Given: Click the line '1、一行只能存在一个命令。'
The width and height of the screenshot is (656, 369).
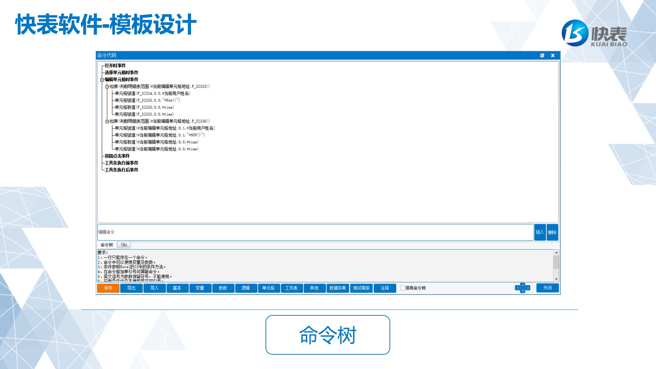Looking at the screenshot, I should click(x=123, y=258).
